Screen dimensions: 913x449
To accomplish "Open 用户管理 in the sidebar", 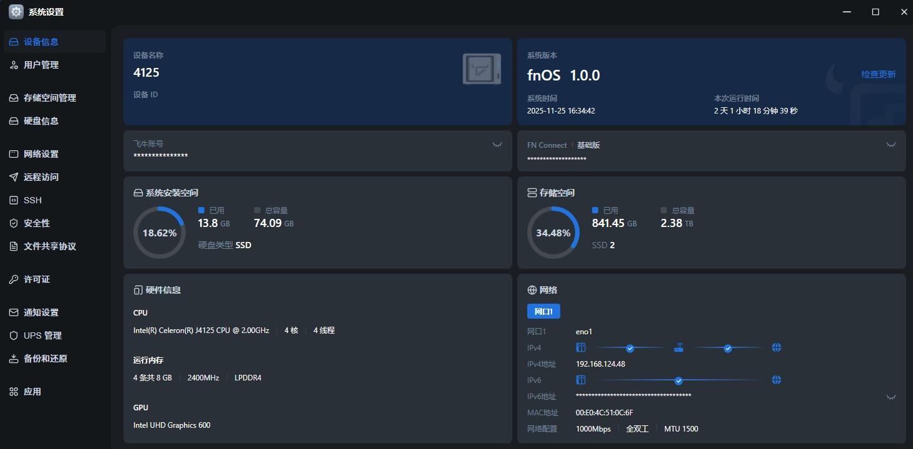I will [x=41, y=65].
